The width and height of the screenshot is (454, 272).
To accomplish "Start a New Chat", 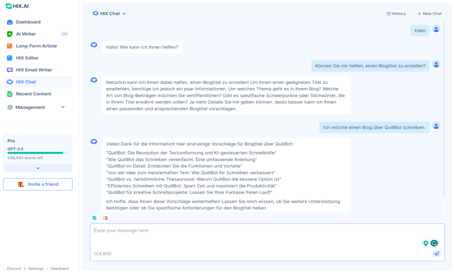I will 429,14.
